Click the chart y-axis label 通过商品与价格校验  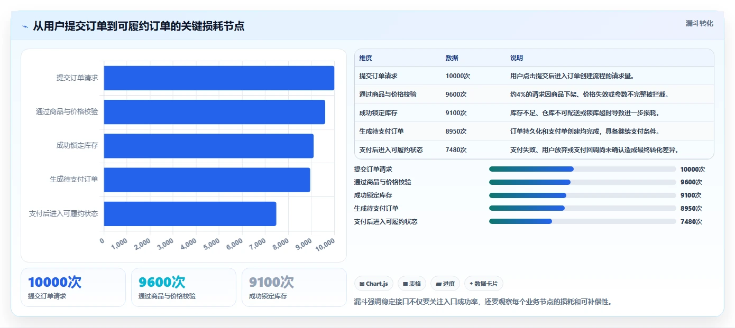point(67,112)
